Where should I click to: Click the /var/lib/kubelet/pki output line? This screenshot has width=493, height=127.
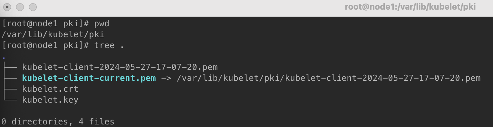[x=53, y=34]
